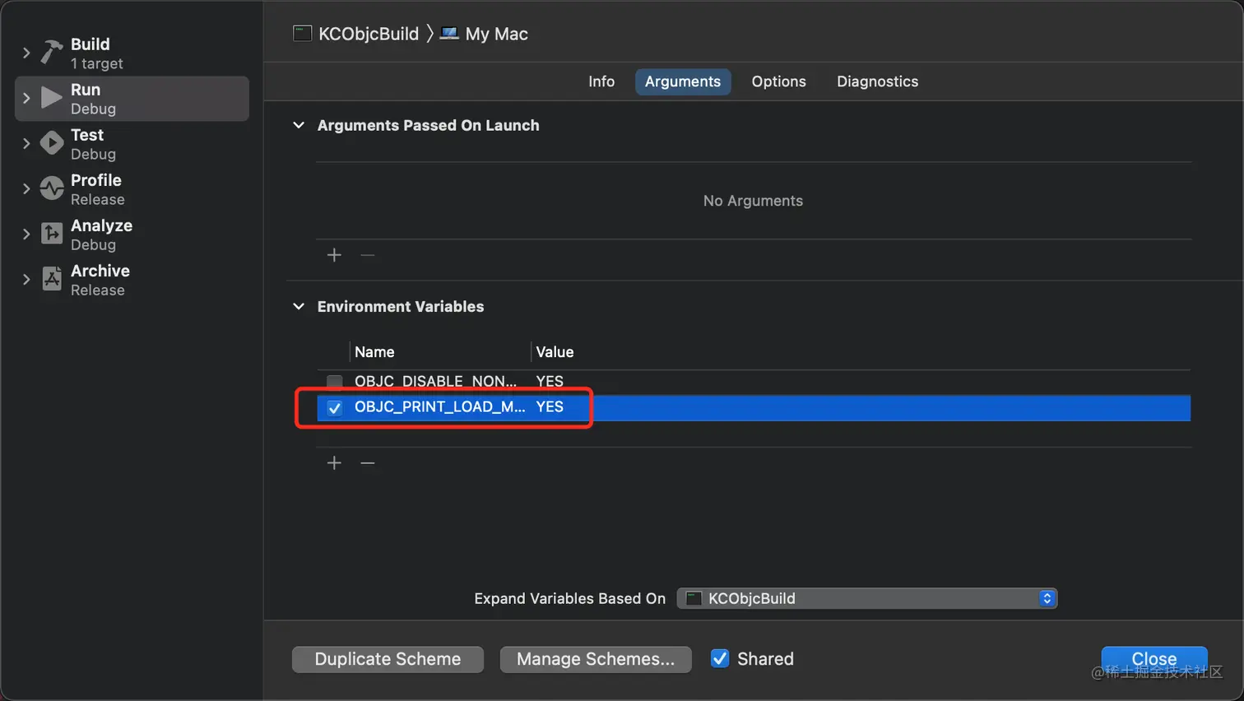Click YES value of OBJC_PRINT_LOAD_M... row

[550, 406]
